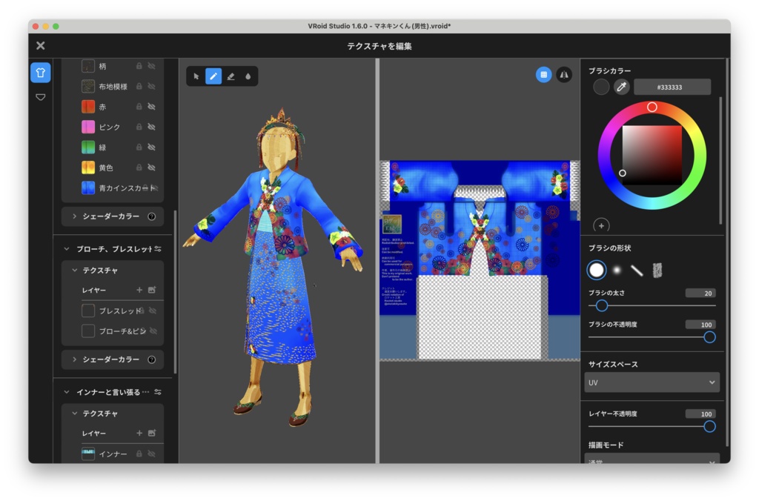Click the #333333 hex color field

672,87
